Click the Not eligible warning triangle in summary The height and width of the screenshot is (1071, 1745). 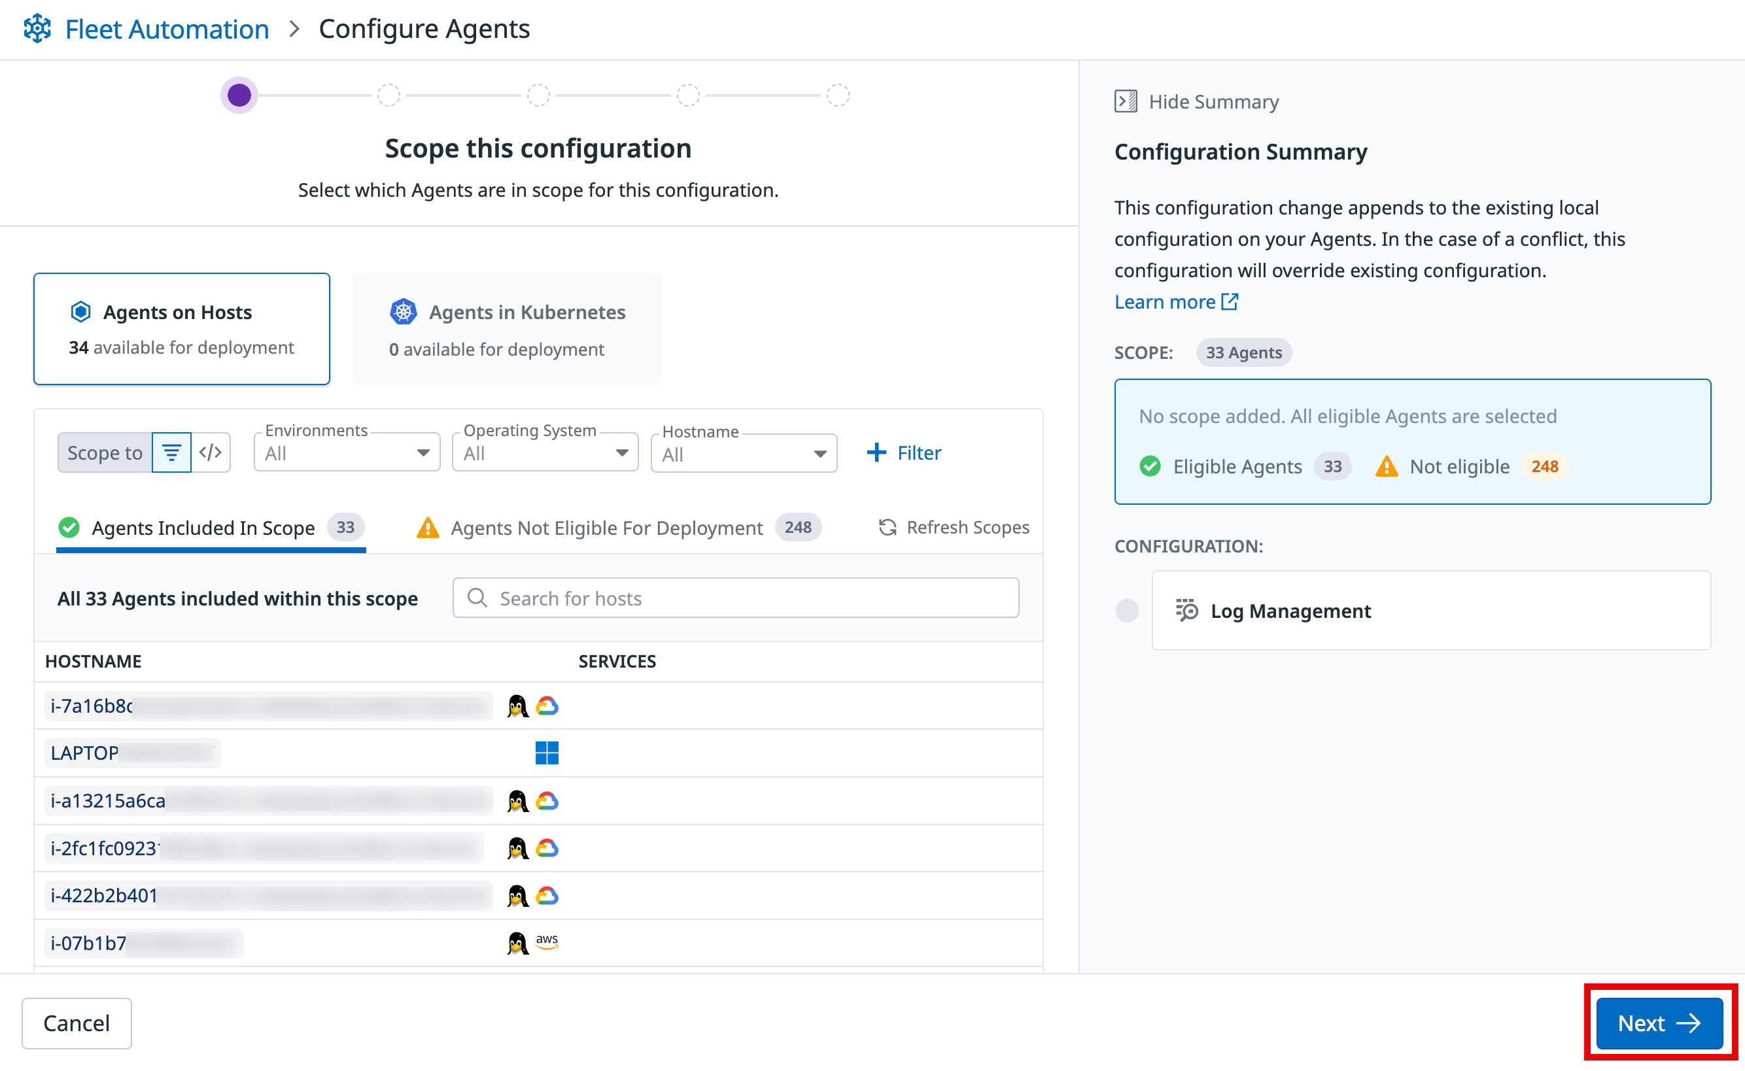click(1386, 466)
